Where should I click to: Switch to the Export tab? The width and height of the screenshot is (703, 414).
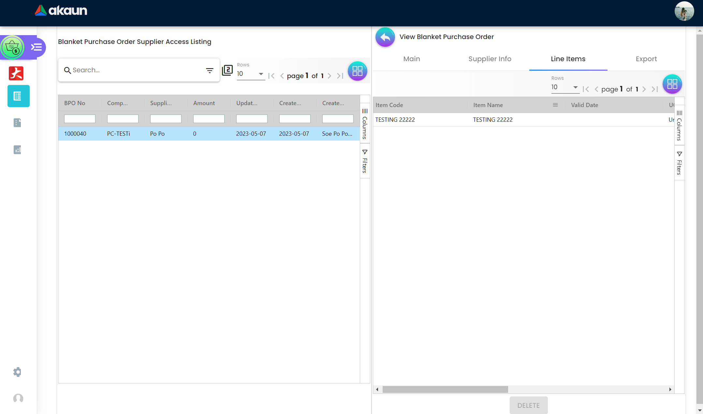pos(646,59)
